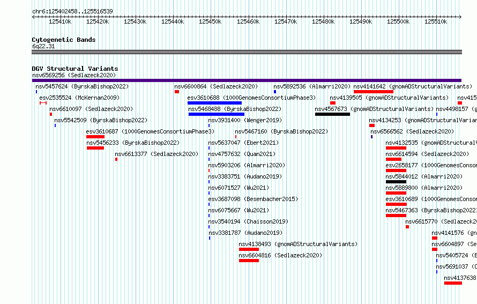477x304 pixels.
Task: Click nsv5844012 (Almarri2020) label
Action: (424, 176)
